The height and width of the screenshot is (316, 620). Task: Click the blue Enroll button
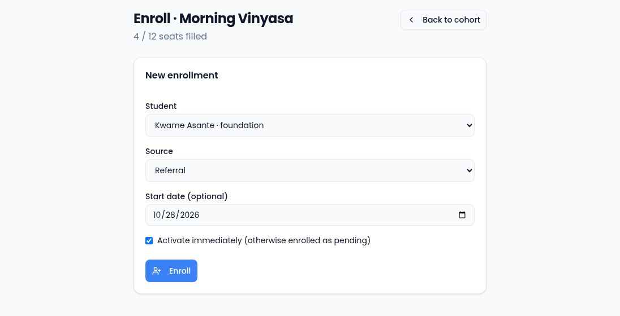point(171,271)
